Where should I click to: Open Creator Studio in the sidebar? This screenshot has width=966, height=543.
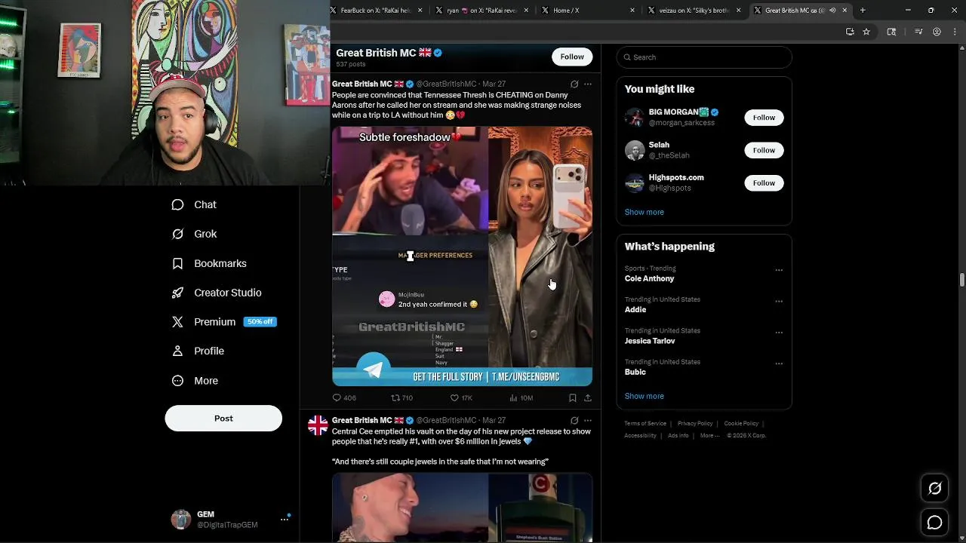(x=217, y=293)
